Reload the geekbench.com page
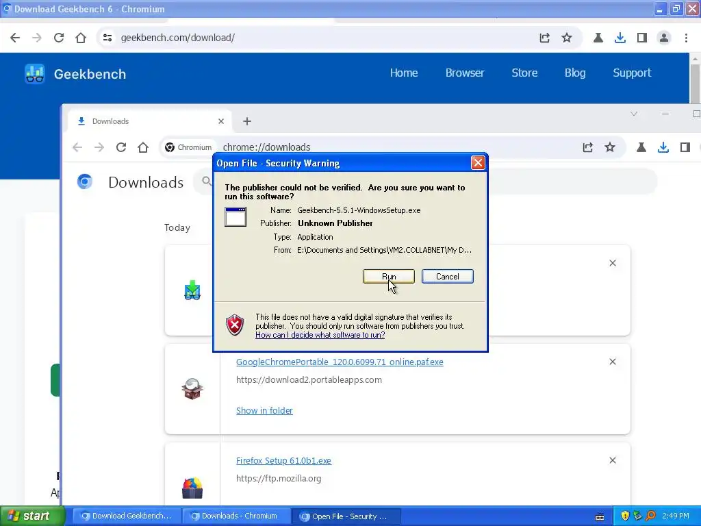701x526 pixels. [x=59, y=38]
